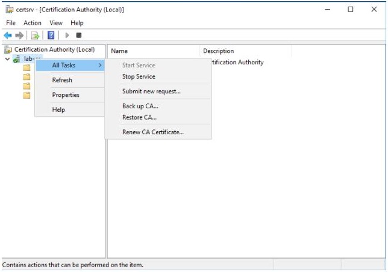Screen dimensions: 388x272
Task: Click Stop Service in submenu
Action: click(x=158, y=76)
